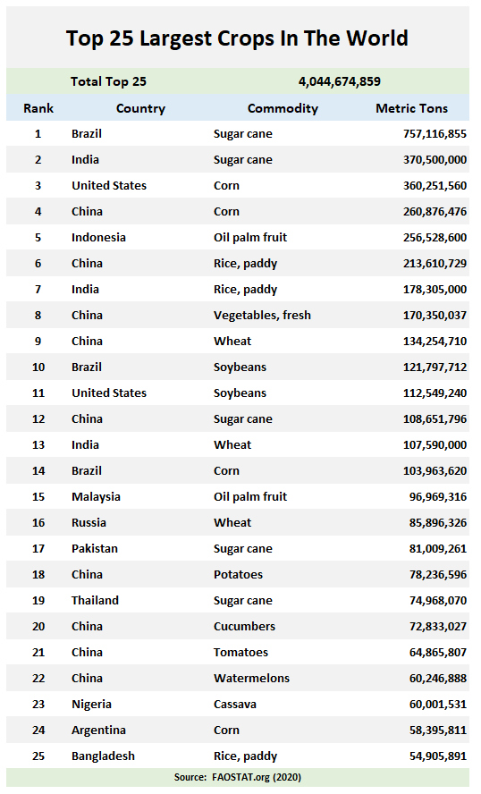Click the Commodity column header
481x794 pixels.
coord(283,108)
